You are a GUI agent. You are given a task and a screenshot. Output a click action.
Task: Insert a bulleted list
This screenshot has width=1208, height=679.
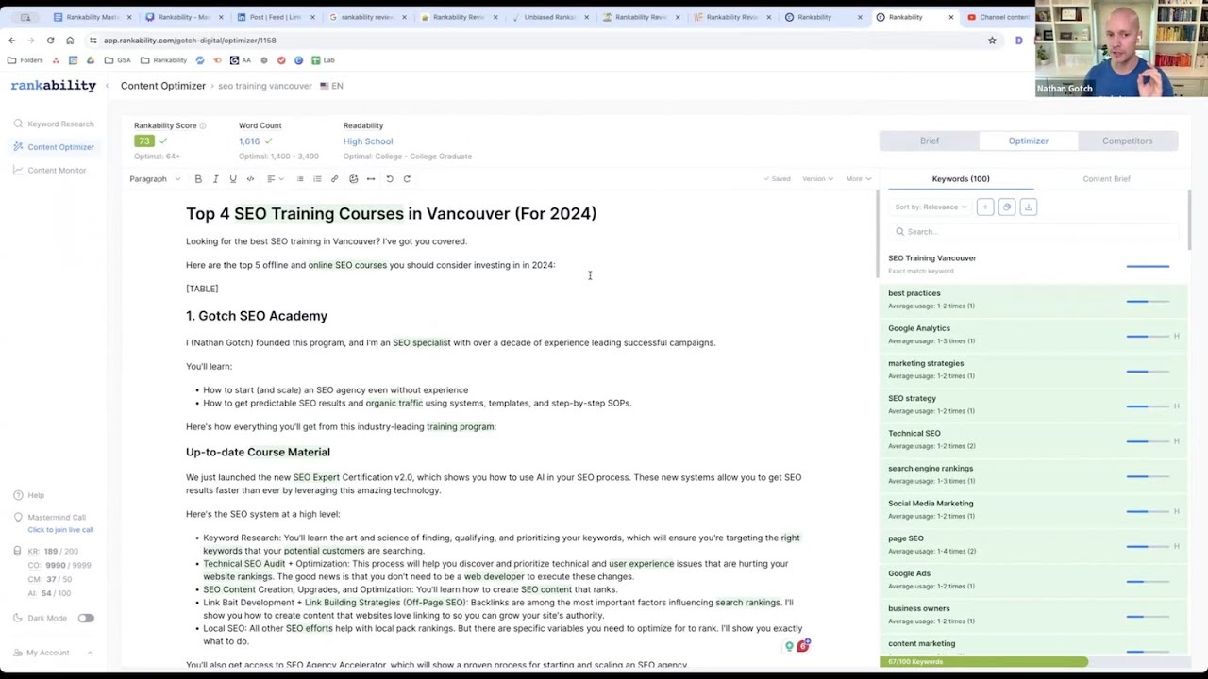point(300,179)
